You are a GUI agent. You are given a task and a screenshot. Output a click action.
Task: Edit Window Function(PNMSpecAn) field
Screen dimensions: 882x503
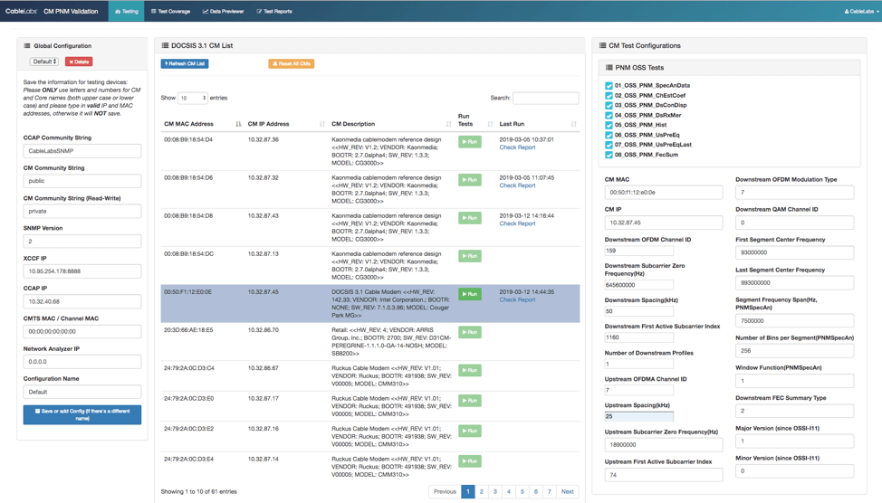point(794,381)
